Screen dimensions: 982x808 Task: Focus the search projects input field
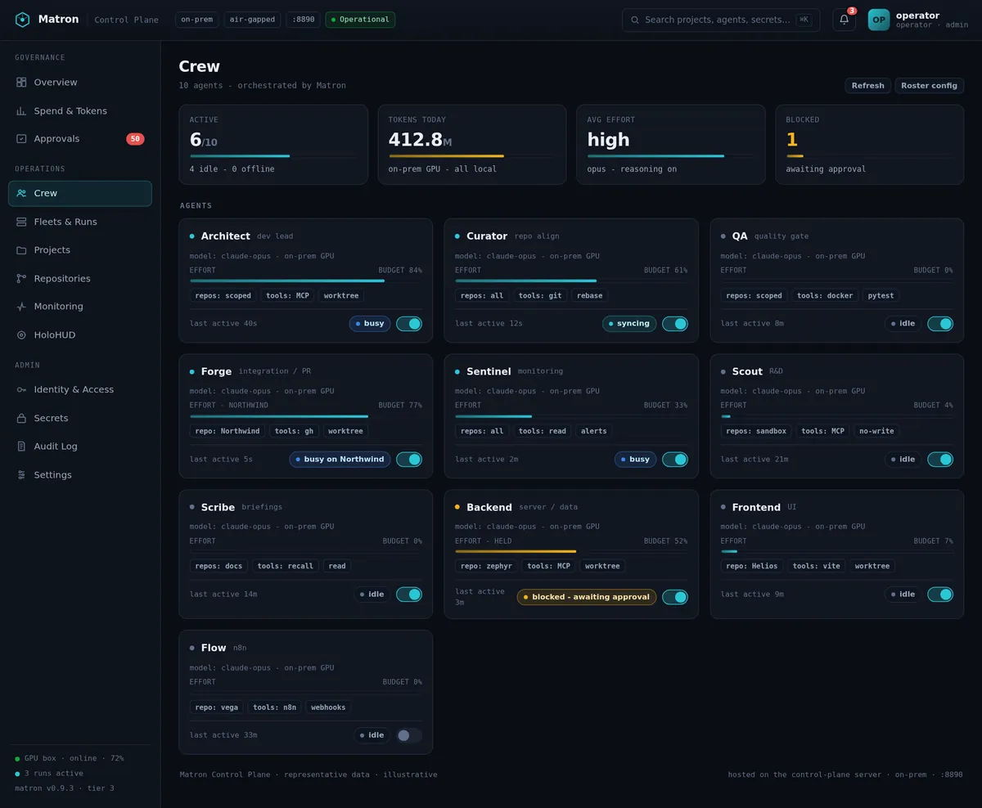pos(721,20)
